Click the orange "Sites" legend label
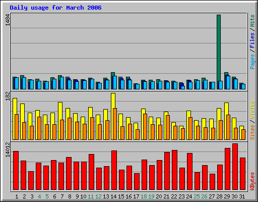 [252, 132]
